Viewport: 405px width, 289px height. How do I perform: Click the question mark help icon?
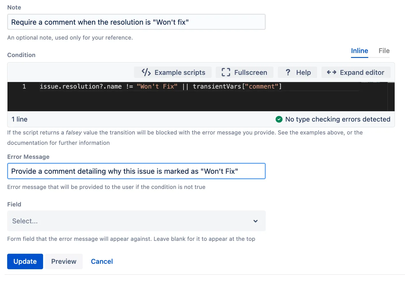click(288, 72)
